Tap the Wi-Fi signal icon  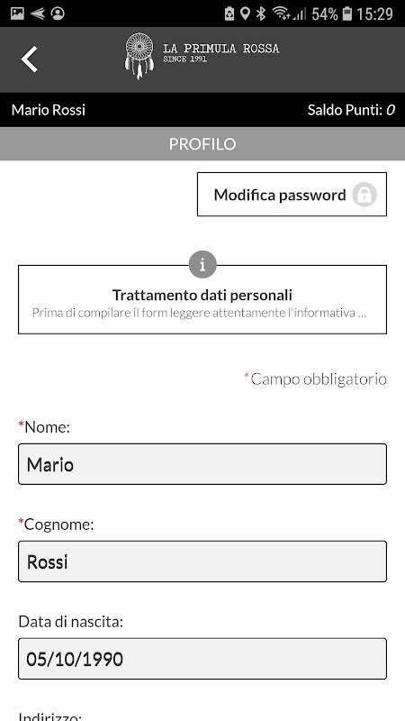[281, 14]
